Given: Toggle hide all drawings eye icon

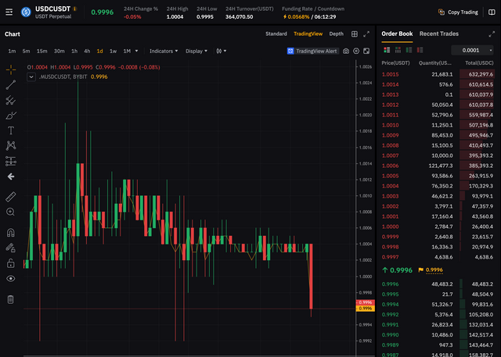Looking at the screenshot, I should 10,279.
